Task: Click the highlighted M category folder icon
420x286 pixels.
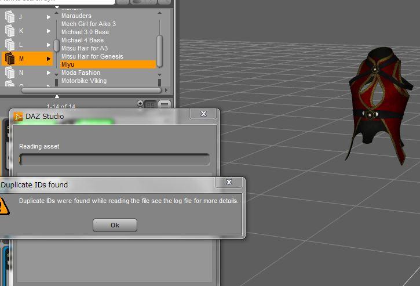Action: [10, 59]
